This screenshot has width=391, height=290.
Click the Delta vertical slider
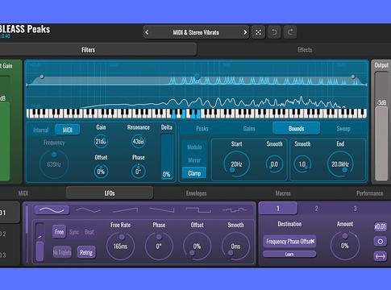click(x=167, y=156)
